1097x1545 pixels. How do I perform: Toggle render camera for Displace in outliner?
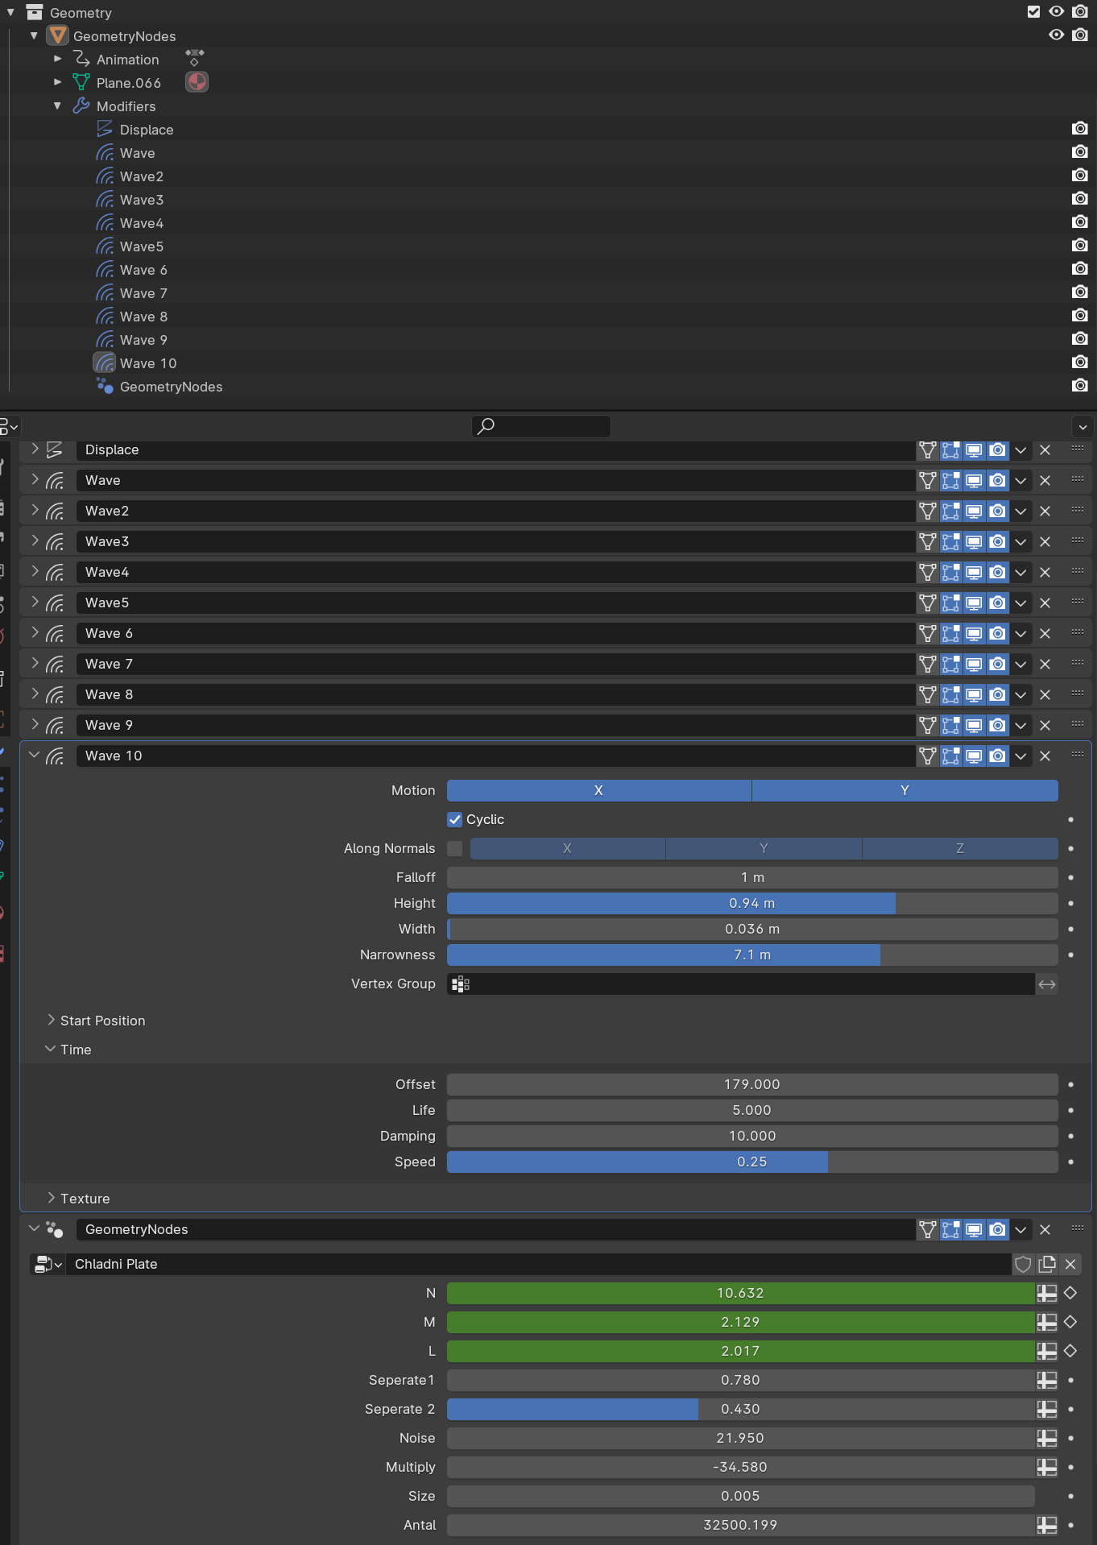click(x=1080, y=128)
